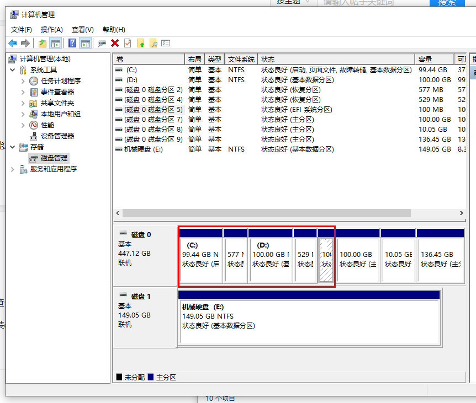Click the horizontal scrollbar thumb in volume list

[x=267, y=213]
